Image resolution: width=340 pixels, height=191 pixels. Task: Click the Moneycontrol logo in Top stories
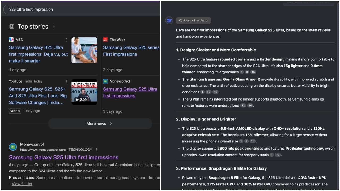coord(105,81)
